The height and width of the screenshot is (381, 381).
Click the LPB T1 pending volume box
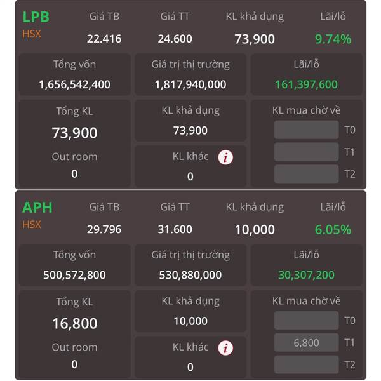(307, 152)
